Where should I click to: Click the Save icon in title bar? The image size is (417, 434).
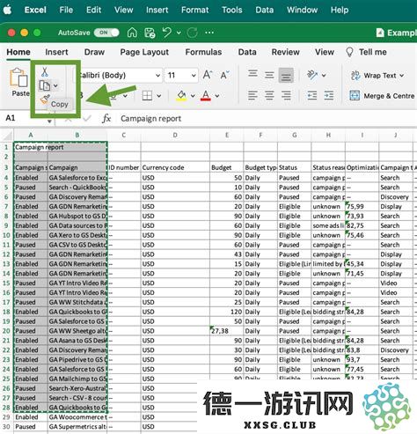[150, 33]
